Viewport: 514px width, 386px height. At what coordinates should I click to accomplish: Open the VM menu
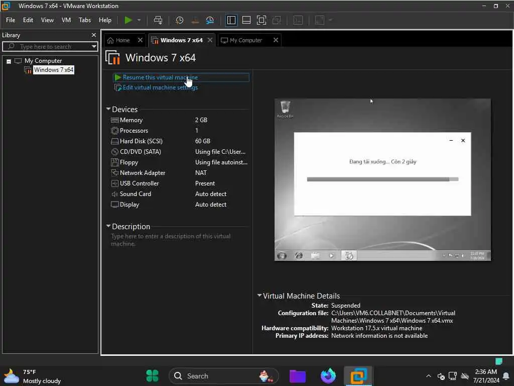pos(66,20)
